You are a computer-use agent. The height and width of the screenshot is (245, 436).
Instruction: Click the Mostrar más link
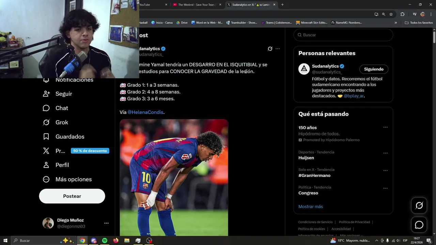click(311, 207)
